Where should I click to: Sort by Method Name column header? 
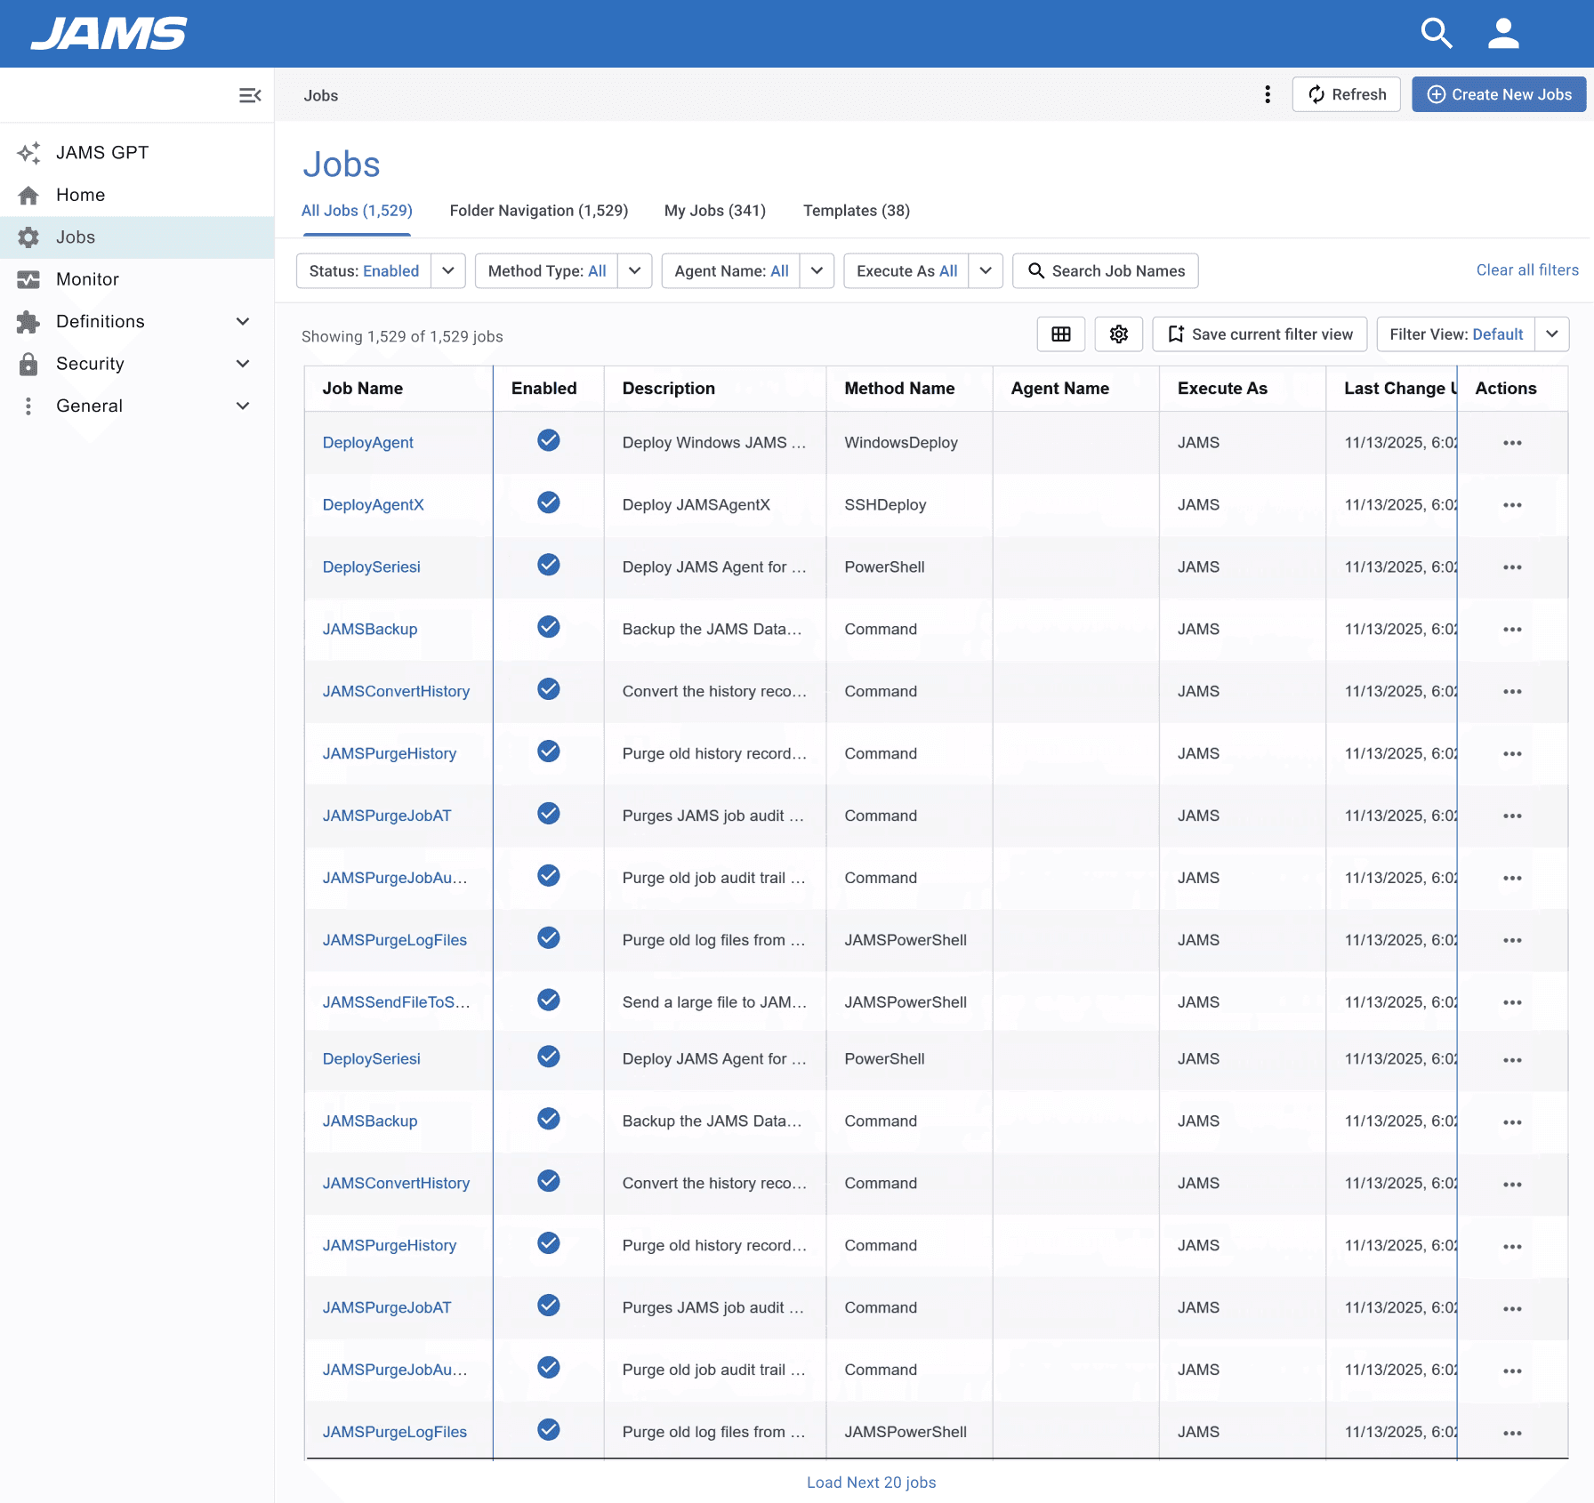click(900, 389)
